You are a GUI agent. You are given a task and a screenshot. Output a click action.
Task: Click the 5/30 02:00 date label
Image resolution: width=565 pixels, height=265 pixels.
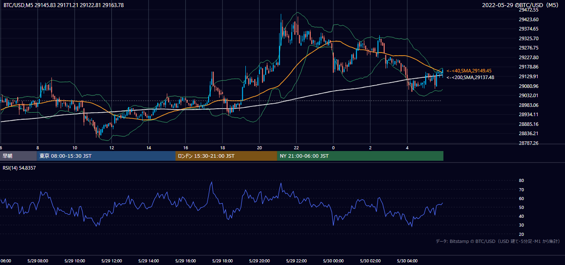point(370,261)
